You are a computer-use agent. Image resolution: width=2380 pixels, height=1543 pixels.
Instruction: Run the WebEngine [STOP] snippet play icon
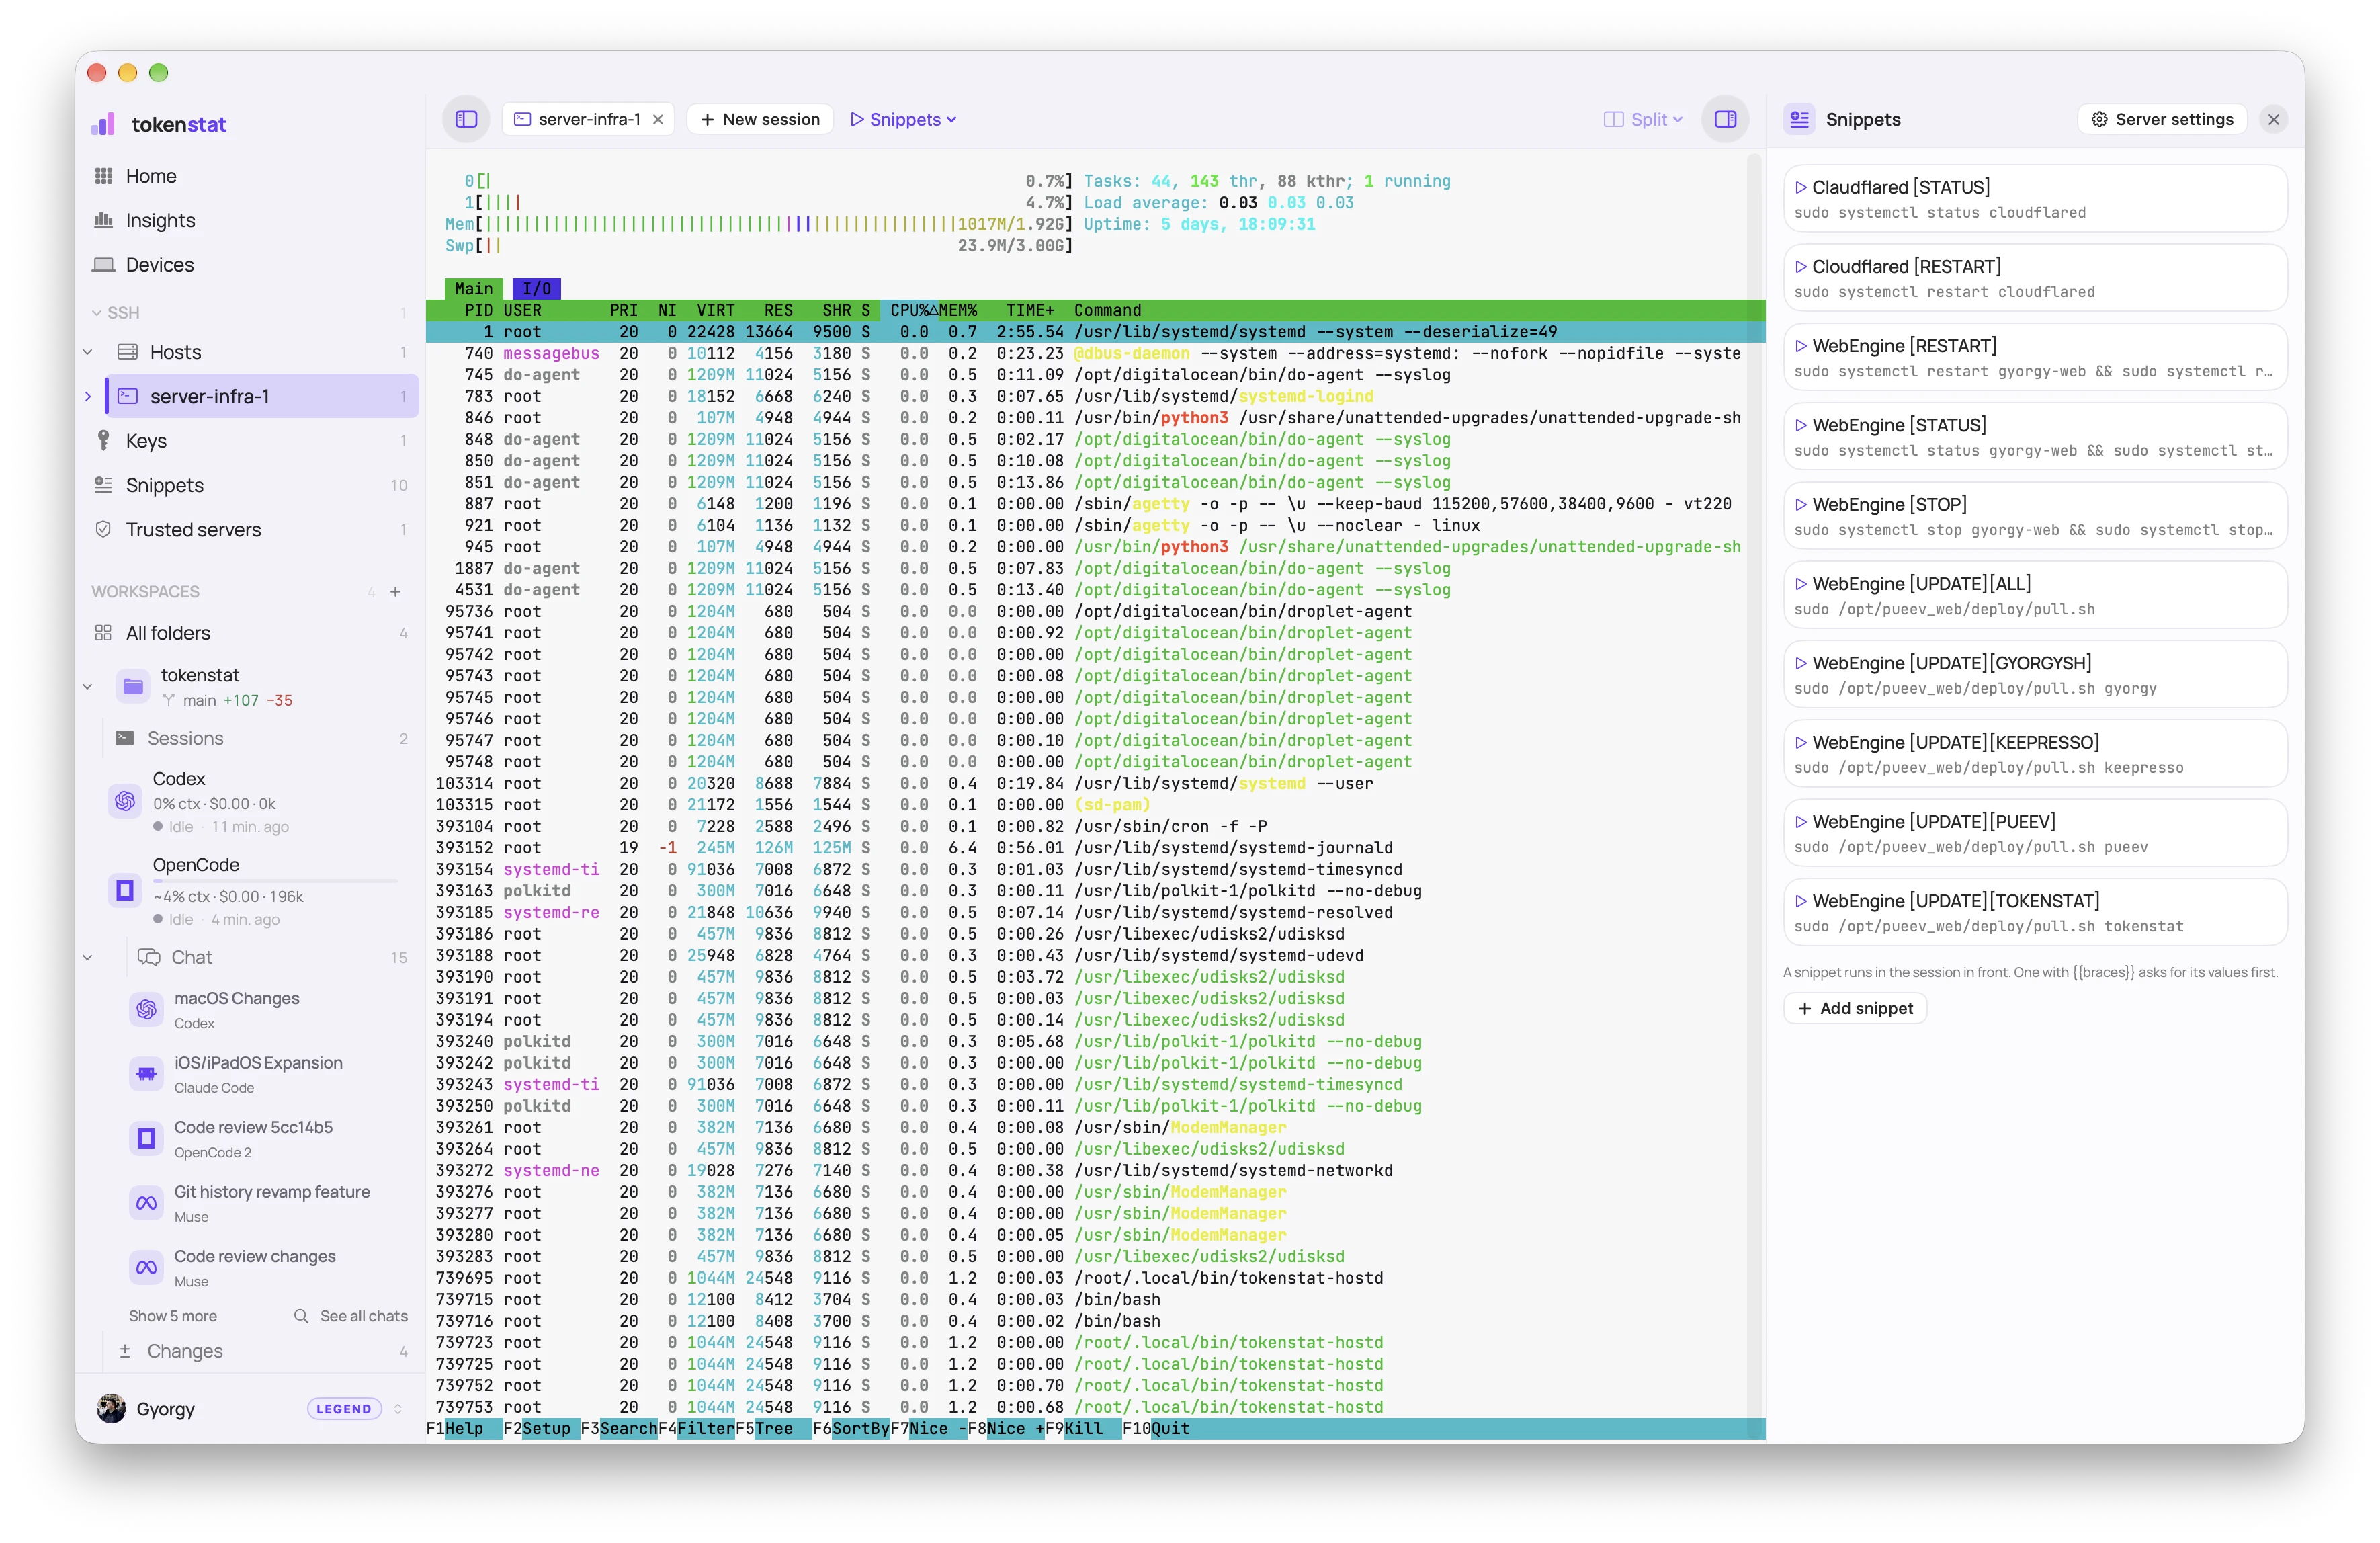pyautogui.click(x=1800, y=504)
